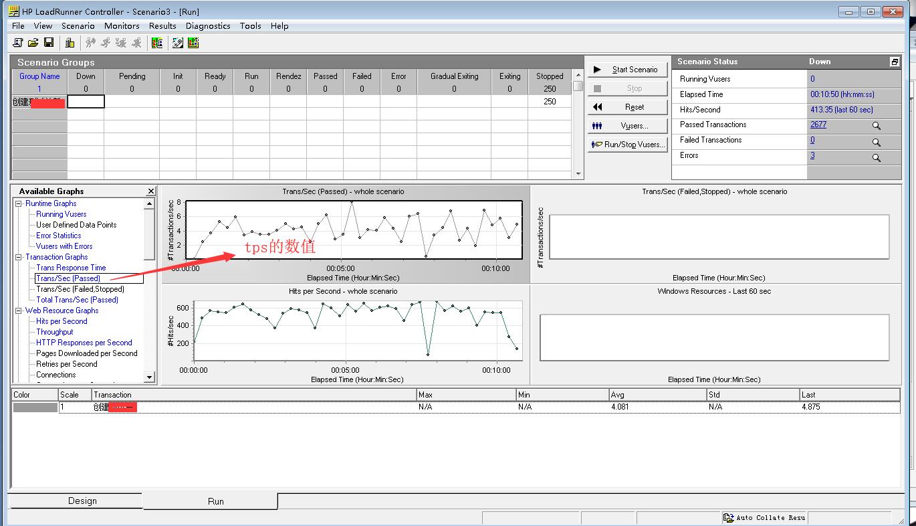Click the grayed Stop button
Viewport: 916px width, 526px height.
coord(628,88)
